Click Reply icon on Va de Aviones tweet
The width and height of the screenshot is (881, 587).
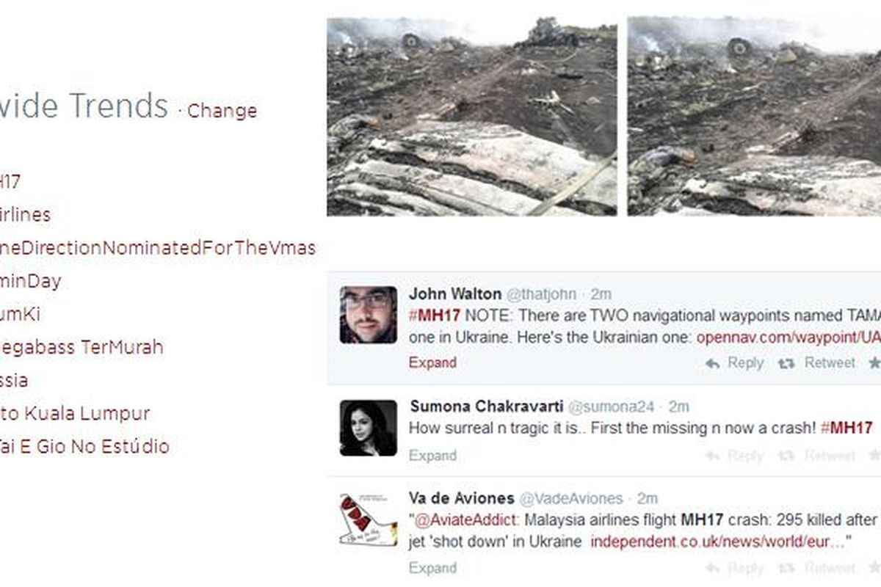pos(712,568)
